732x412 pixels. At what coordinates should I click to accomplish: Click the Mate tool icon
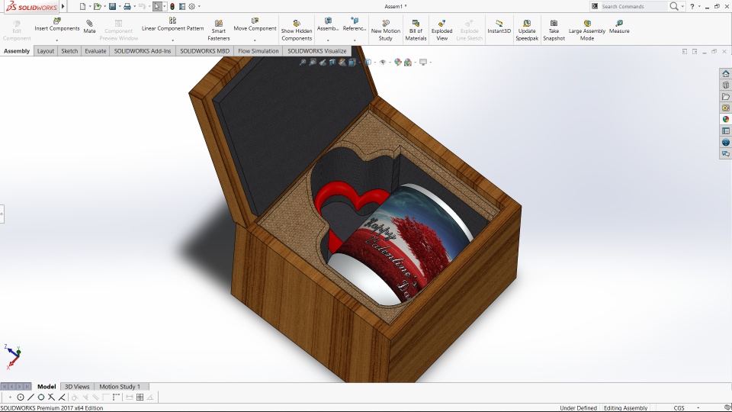tap(89, 24)
